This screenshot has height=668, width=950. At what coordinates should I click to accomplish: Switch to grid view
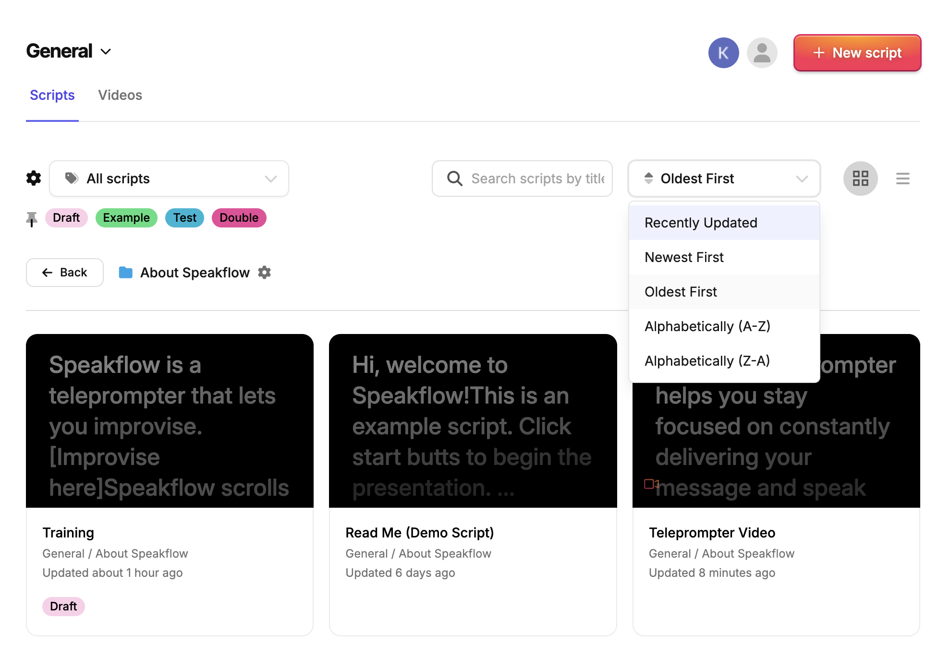[860, 179]
